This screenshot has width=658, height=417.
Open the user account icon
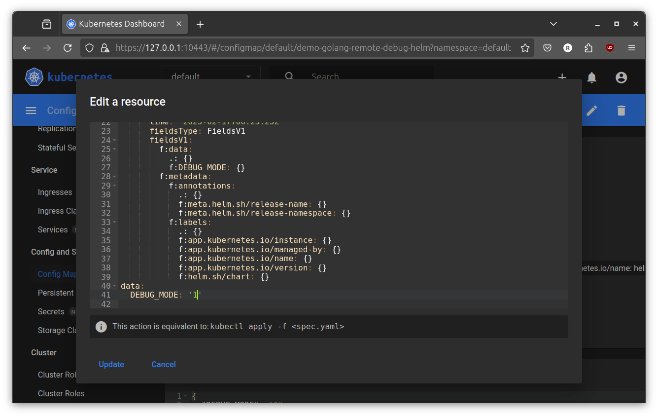(622, 77)
